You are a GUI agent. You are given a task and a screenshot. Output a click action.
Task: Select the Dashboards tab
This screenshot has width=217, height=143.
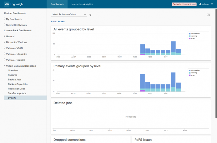click(x=57, y=4)
